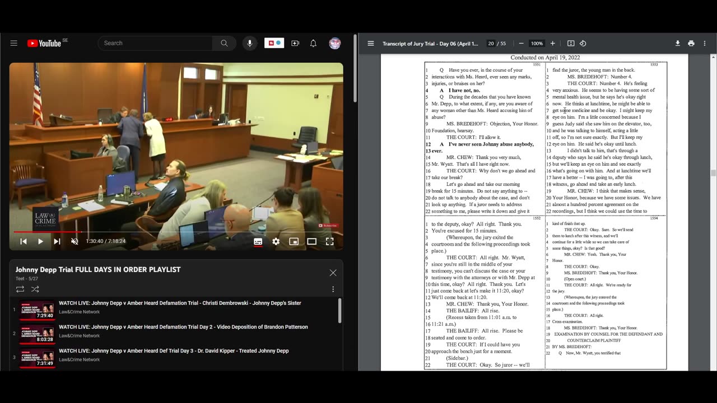717x403 pixels.
Task: Rotate the PDF counterclockwise
Action: point(583,44)
